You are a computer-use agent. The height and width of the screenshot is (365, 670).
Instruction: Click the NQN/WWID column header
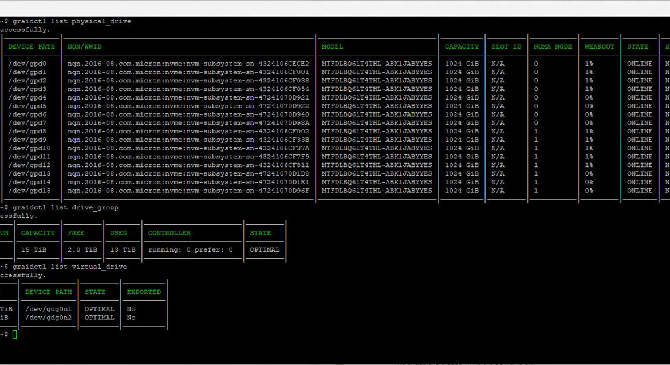point(84,47)
